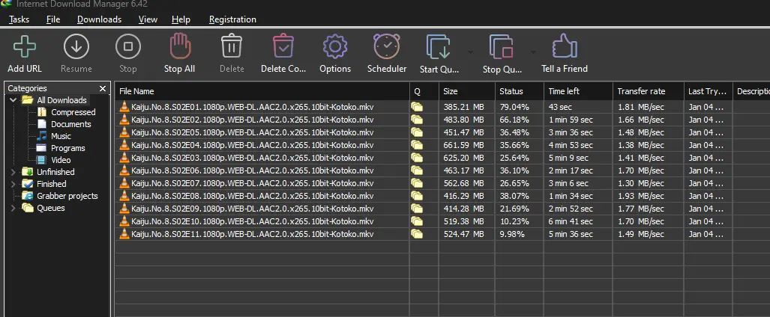
Task: Select the Music category
Action: (x=61, y=136)
